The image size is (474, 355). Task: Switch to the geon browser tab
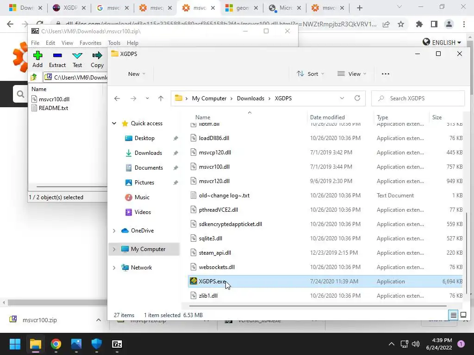(242, 8)
